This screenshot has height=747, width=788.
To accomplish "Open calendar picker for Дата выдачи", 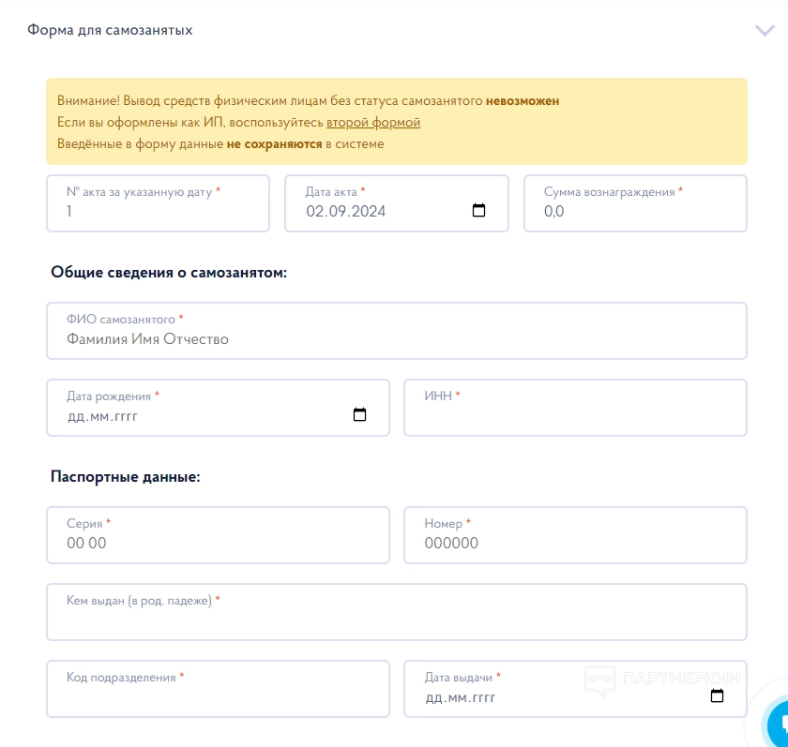I will (x=717, y=696).
